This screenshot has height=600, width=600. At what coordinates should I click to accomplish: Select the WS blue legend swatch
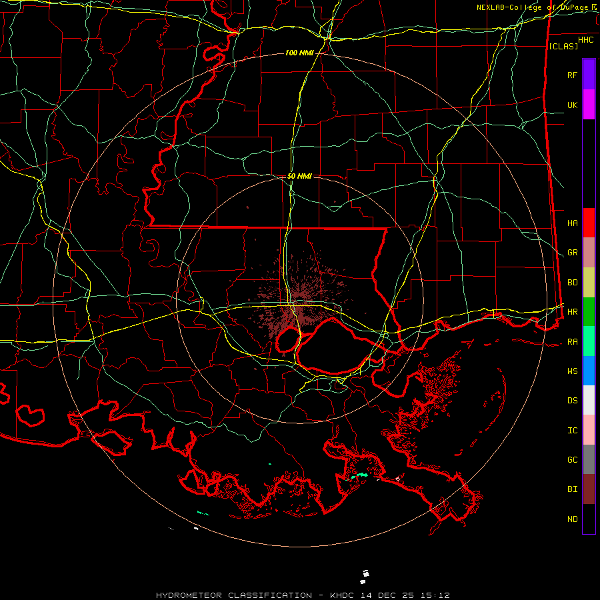click(x=589, y=371)
